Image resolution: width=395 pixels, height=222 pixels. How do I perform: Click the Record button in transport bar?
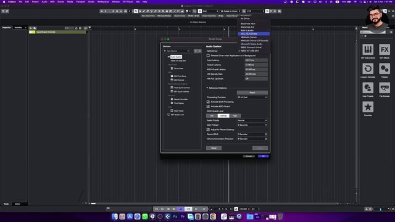(x=204, y=209)
